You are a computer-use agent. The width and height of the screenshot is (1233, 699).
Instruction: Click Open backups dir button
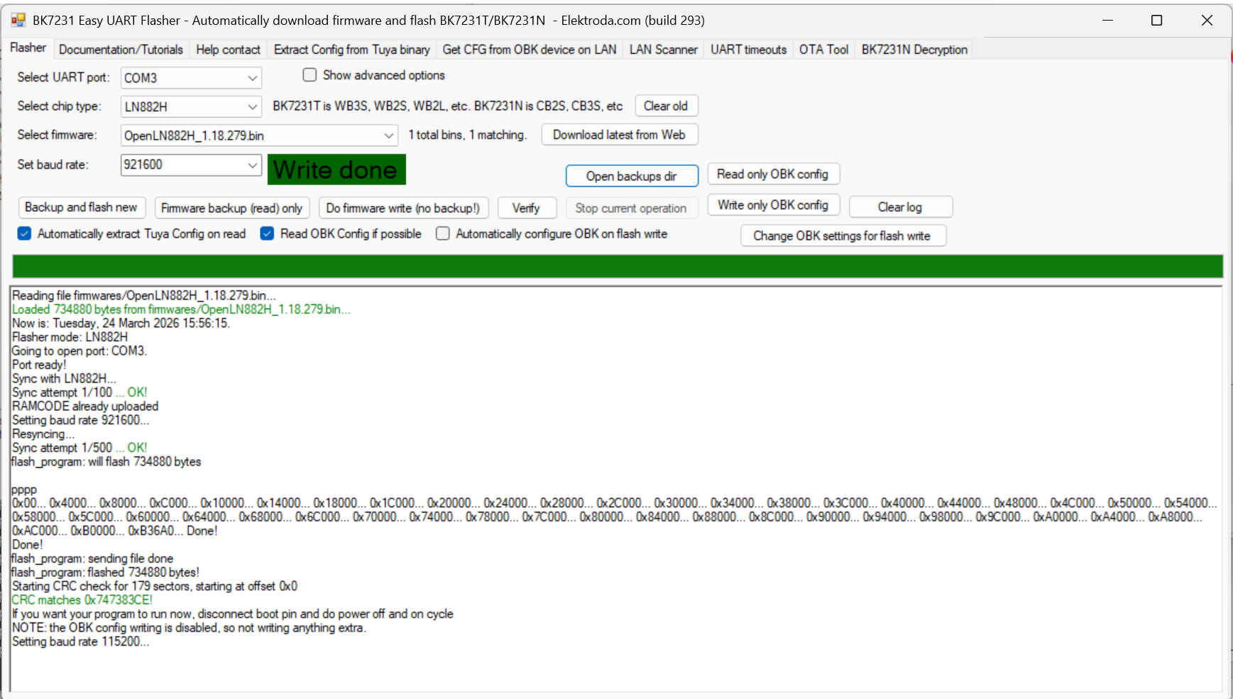tap(632, 176)
